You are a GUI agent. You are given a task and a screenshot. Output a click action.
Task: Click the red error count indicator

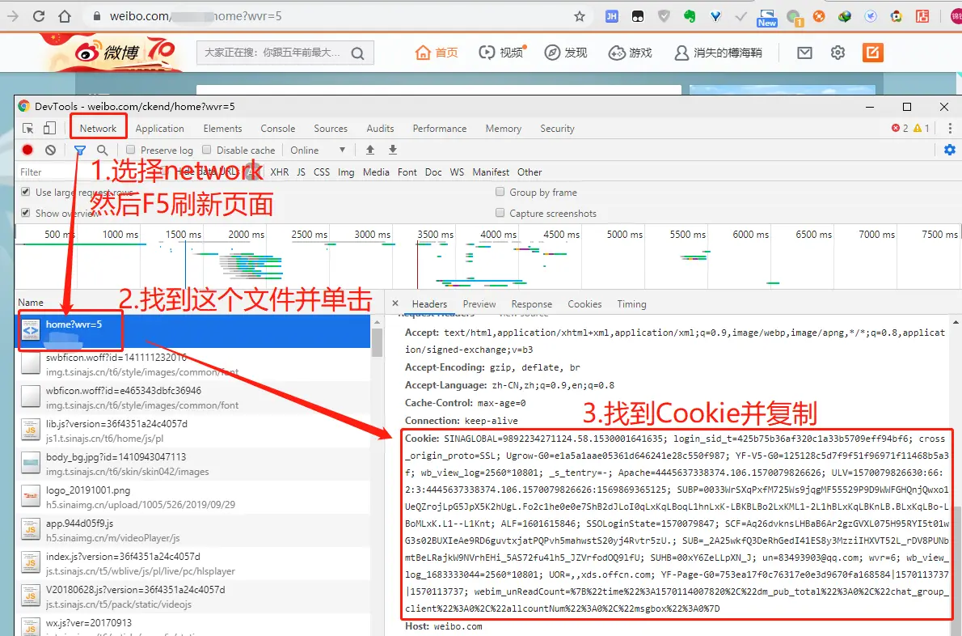(x=900, y=128)
